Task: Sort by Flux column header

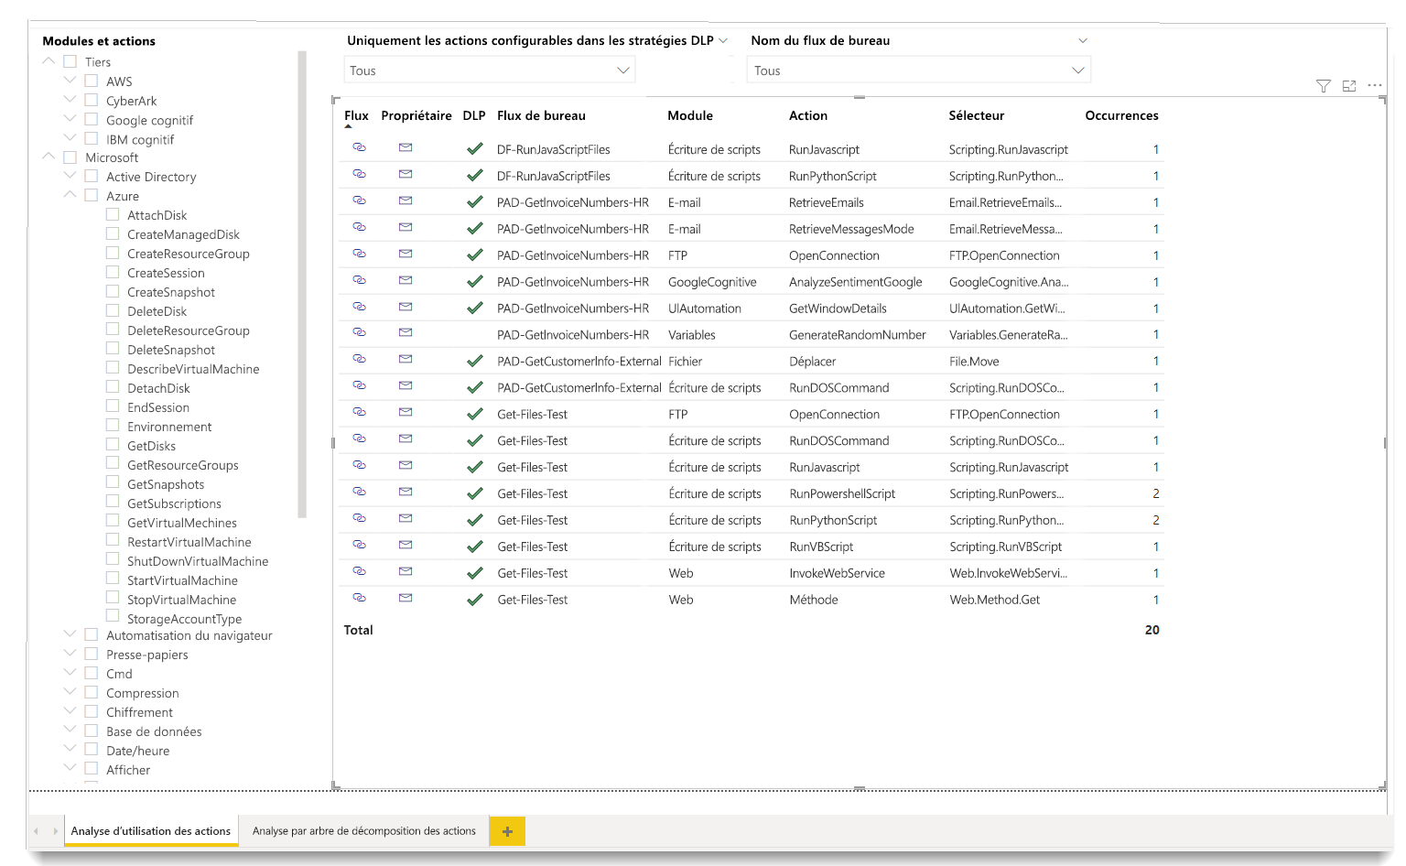Action: 356,115
